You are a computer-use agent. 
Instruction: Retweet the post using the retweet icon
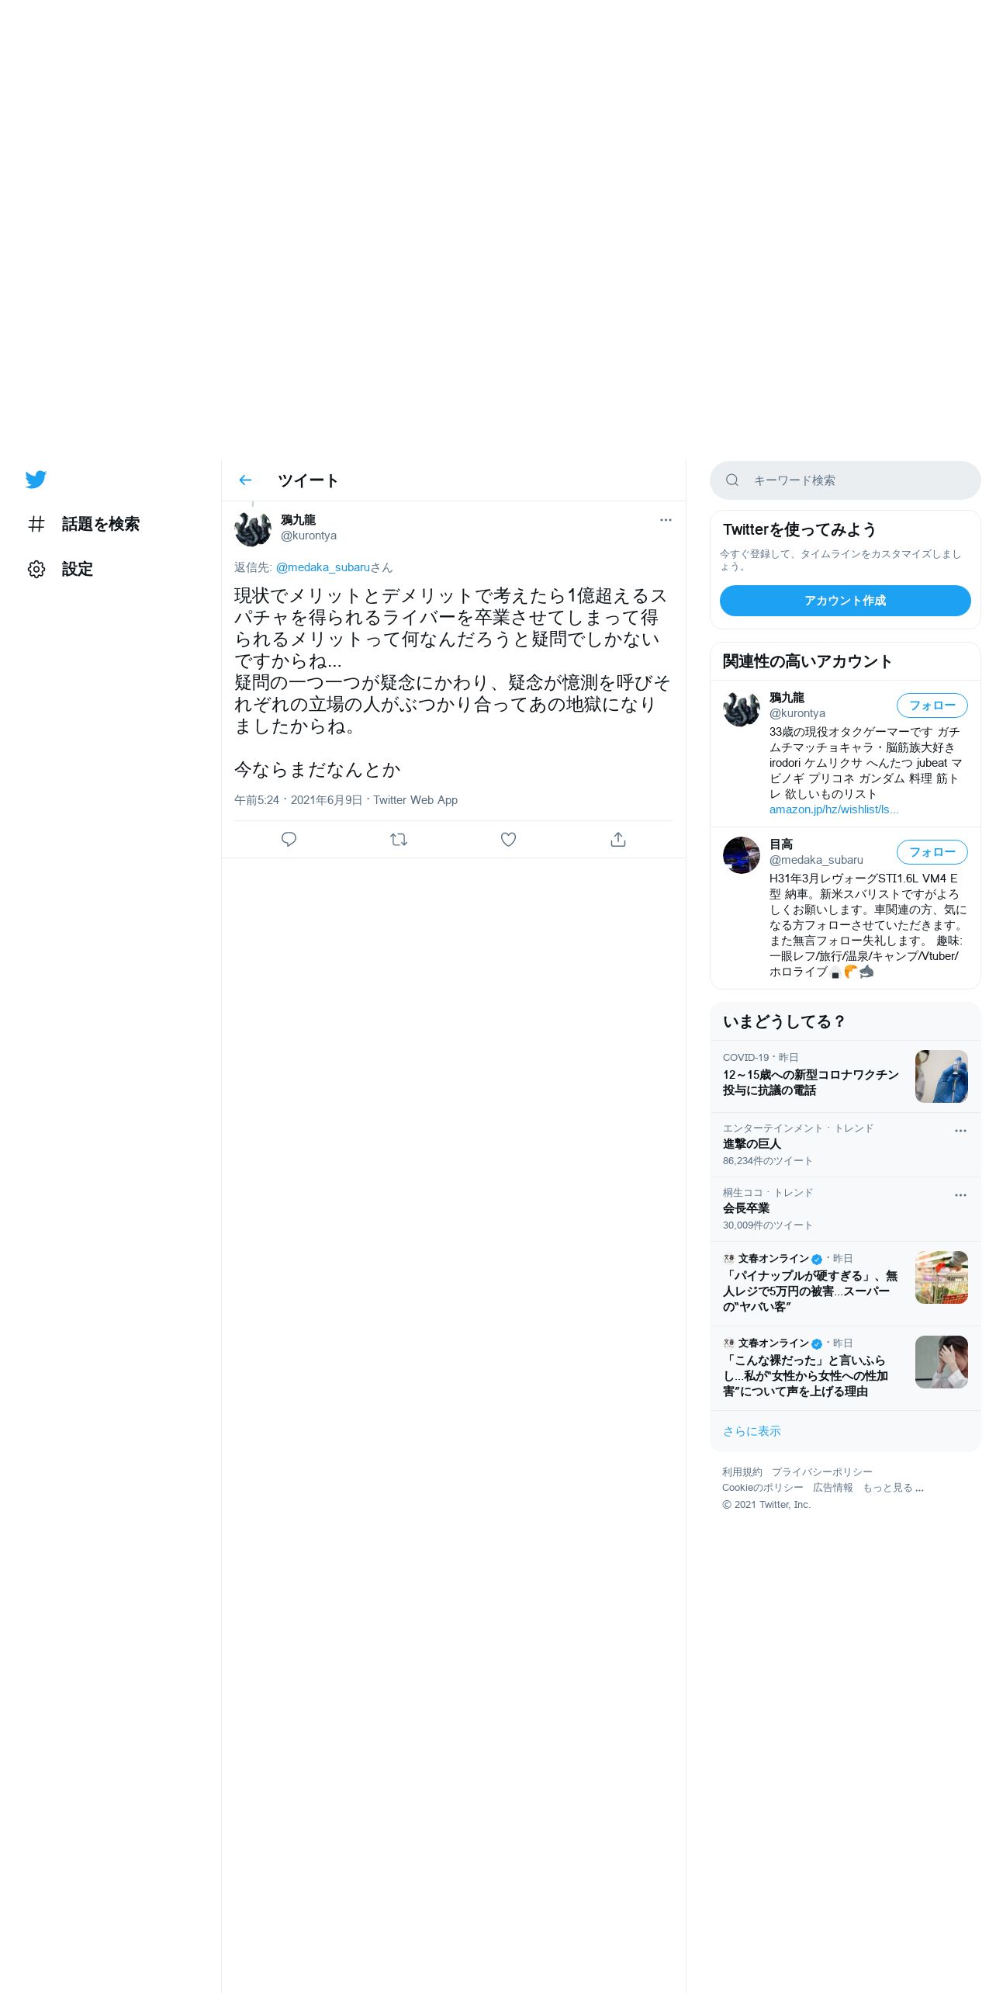399,839
